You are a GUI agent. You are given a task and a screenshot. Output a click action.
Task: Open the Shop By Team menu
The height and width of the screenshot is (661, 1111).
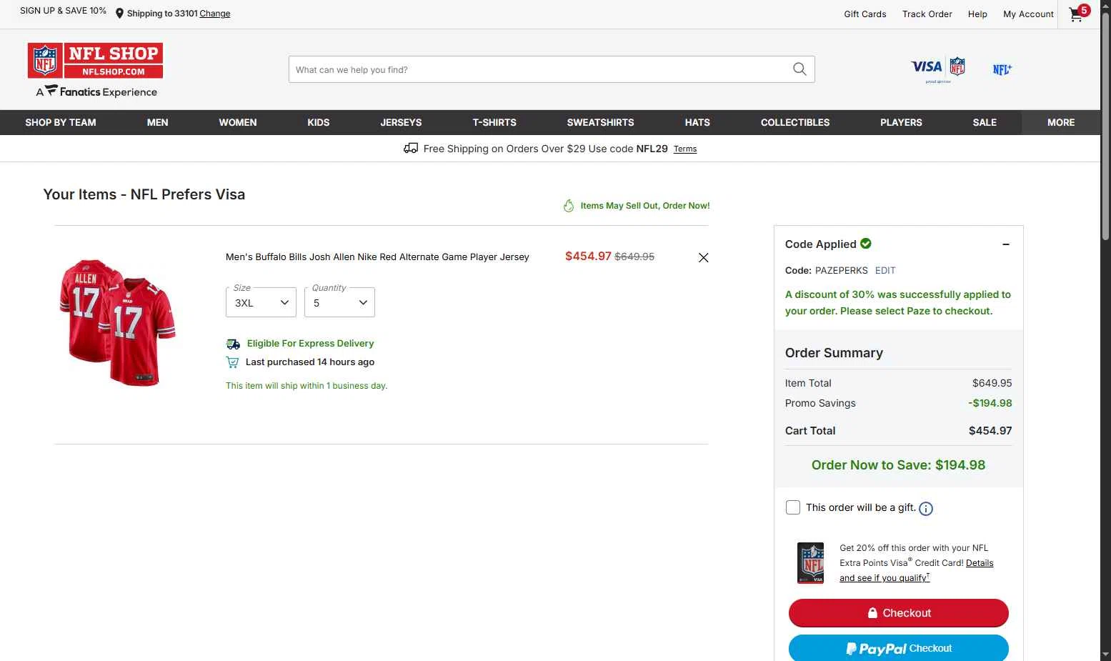pos(61,122)
